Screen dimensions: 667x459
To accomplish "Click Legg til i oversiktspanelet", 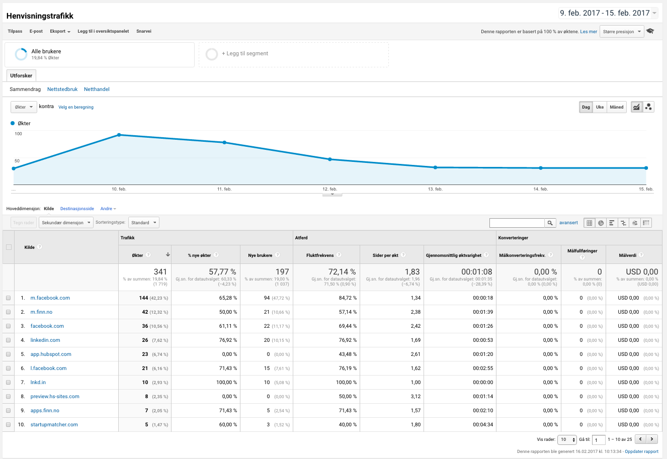I will click(103, 31).
